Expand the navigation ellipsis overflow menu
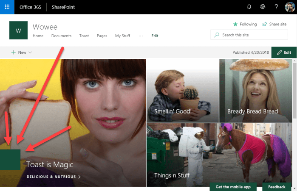The image size is (297, 191). [141, 36]
